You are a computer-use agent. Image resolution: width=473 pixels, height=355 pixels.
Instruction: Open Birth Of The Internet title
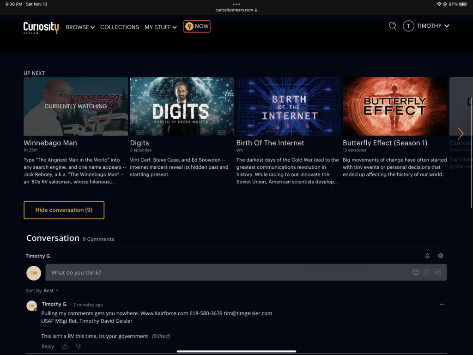tap(270, 143)
